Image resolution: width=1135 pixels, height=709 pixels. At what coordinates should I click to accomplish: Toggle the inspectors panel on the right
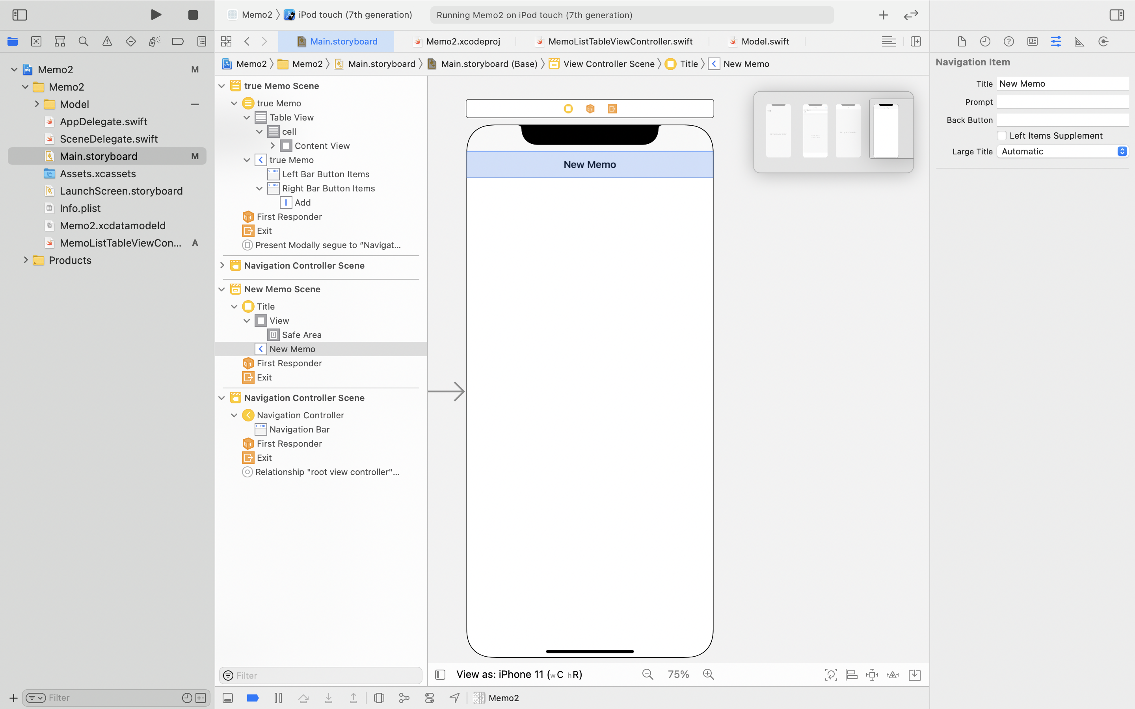click(1116, 15)
